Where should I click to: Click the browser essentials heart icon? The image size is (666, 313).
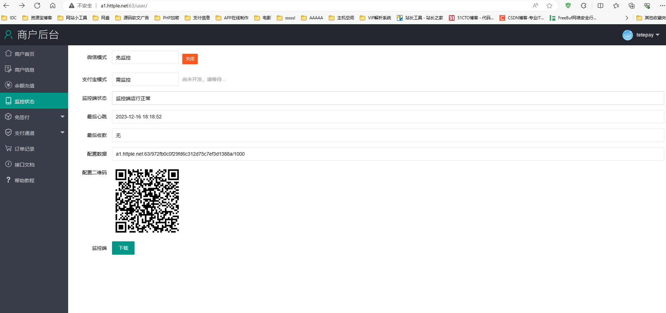pos(647,6)
